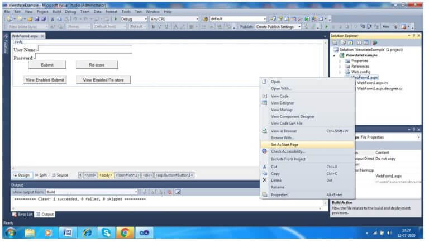The height and width of the screenshot is (242, 429).
Task: Click the Save All toolbar icon
Action: (x=44, y=19)
